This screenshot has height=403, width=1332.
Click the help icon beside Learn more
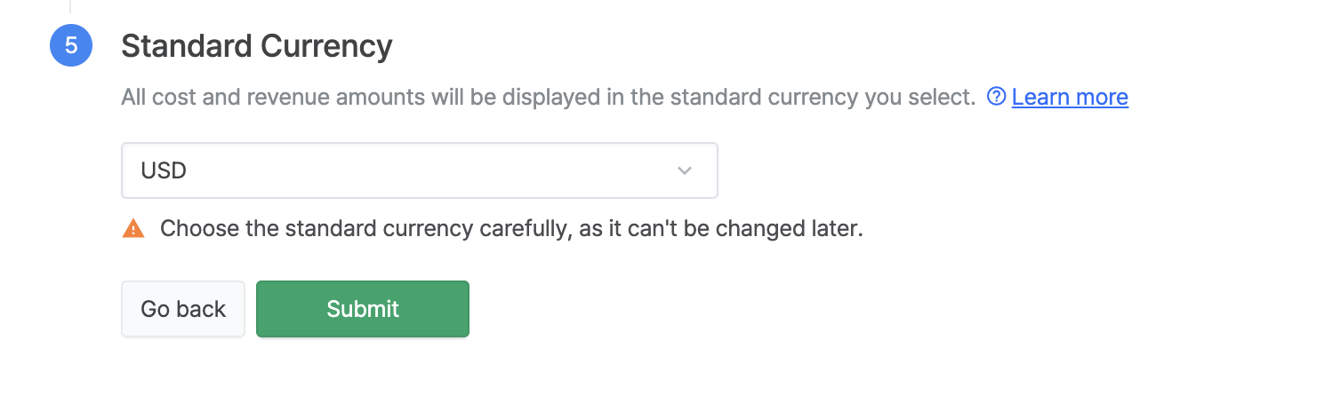[x=997, y=96]
